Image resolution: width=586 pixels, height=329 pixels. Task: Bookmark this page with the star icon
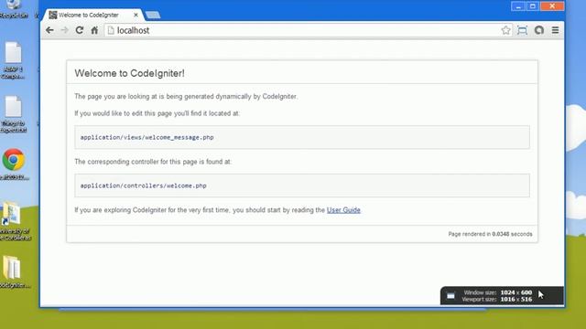tap(505, 30)
